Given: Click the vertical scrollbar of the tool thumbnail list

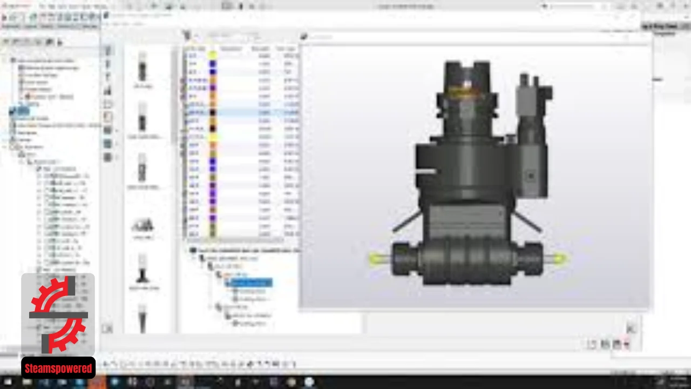Looking at the screenshot, I should 174,97.
